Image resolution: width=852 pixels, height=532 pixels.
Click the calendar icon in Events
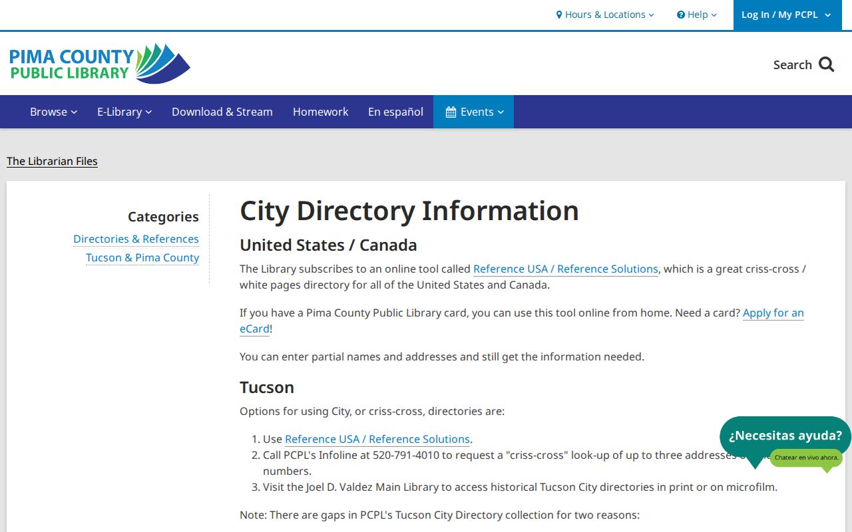[451, 112]
